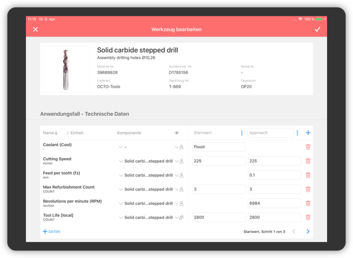Open Startwert column options menu
Image resolution: width=353 pixels, height=258 pixels.
(242, 133)
